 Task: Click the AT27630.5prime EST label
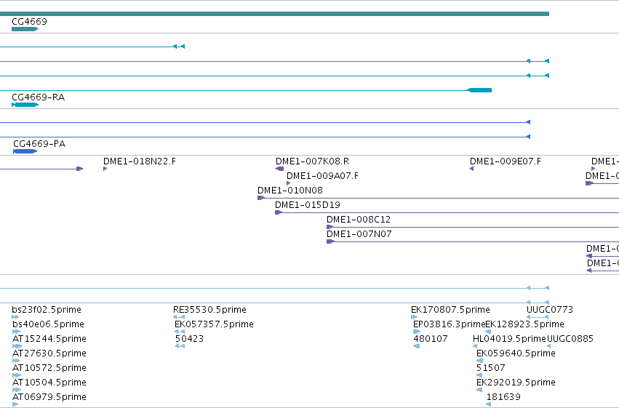pos(49,353)
